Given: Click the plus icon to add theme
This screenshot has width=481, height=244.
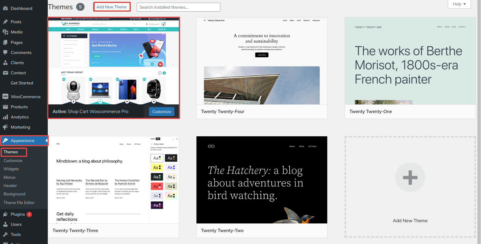Looking at the screenshot, I should 410,177.
